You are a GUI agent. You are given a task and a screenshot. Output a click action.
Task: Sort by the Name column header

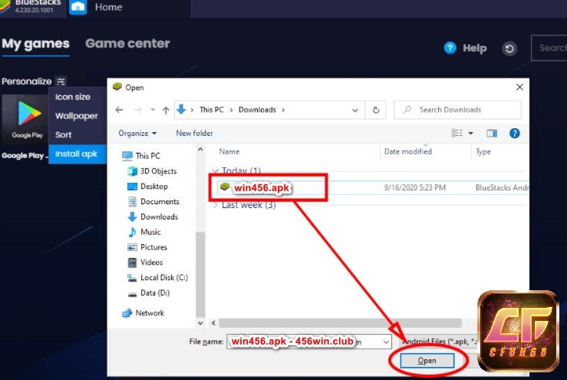[229, 152]
